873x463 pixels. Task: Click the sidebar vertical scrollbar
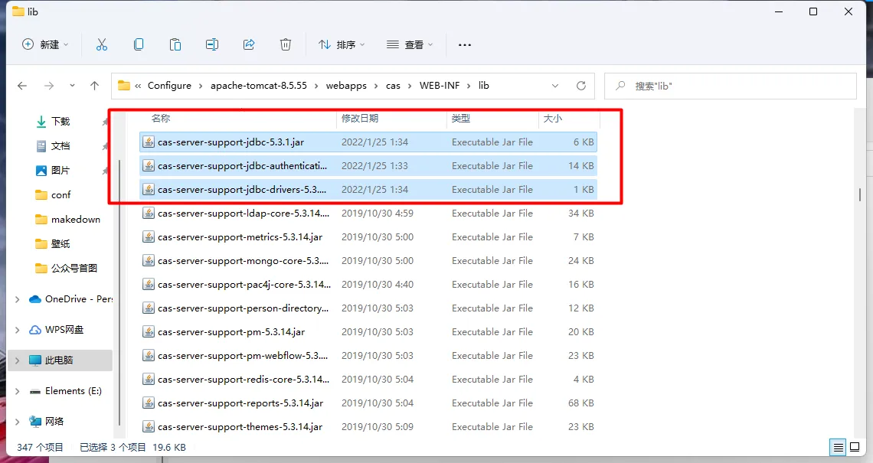coord(119,292)
